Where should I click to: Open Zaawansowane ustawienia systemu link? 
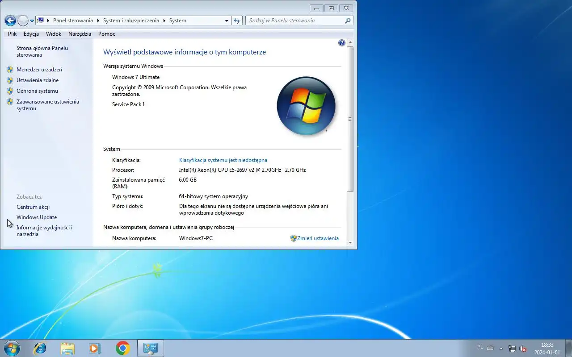[48, 105]
